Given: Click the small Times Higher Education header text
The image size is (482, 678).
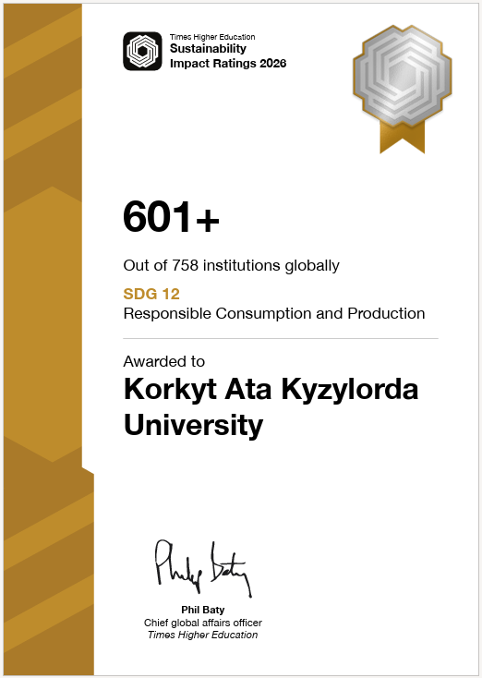Looking at the screenshot, I should [212, 37].
